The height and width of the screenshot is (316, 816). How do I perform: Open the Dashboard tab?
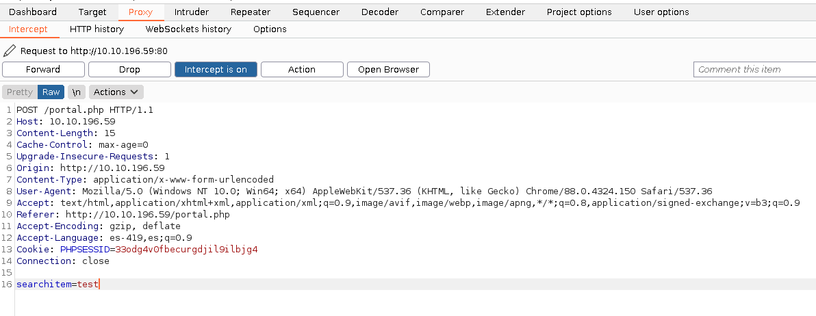(x=33, y=12)
